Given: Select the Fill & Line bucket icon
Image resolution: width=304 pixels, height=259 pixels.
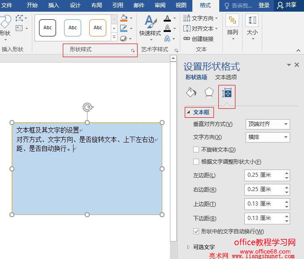Looking at the screenshot, I should click(191, 92).
